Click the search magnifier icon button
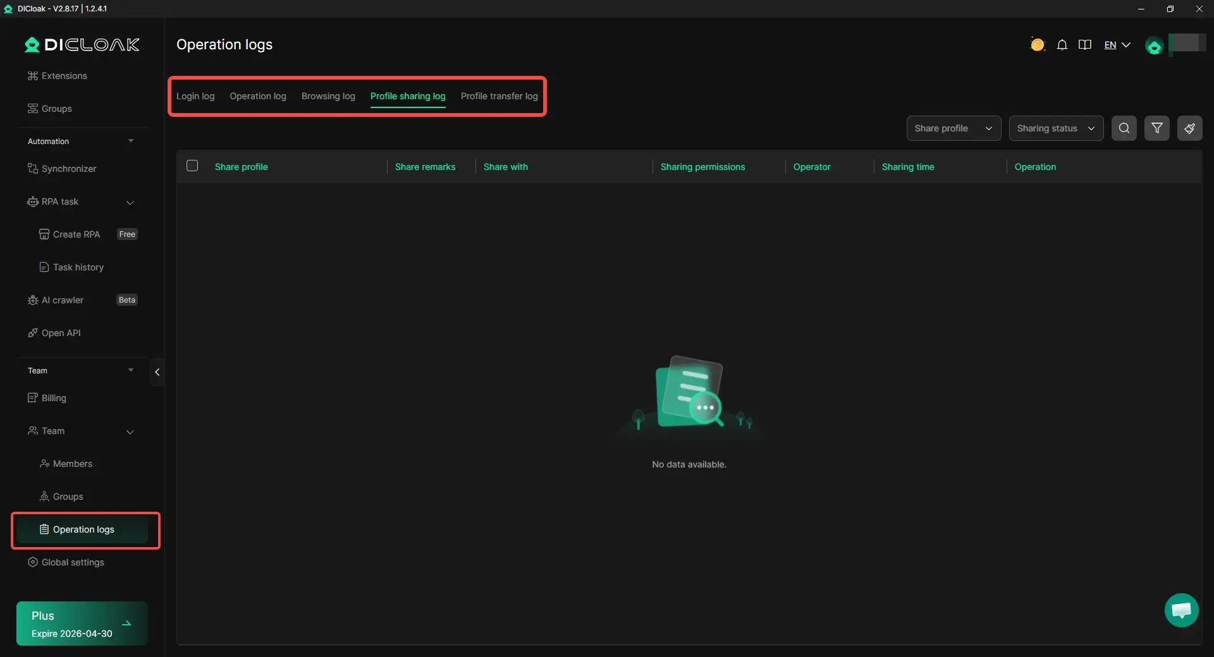Viewport: 1214px width, 657px height. pos(1124,128)
